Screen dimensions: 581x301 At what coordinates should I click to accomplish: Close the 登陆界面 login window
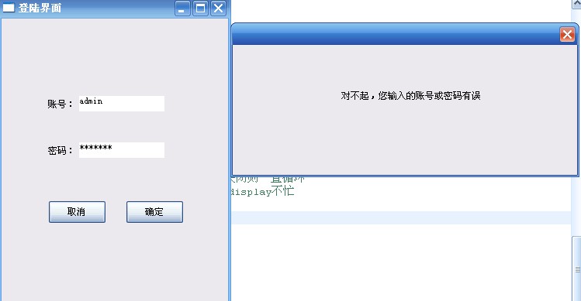[x=218, y=9]
